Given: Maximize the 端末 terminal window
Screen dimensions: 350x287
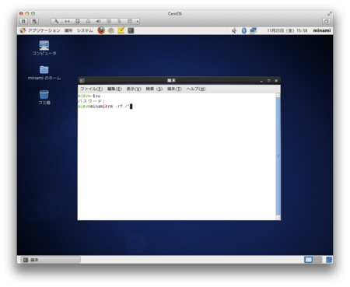Looking at the screenshot, I should pyautogui.click(x=268, y=81).
